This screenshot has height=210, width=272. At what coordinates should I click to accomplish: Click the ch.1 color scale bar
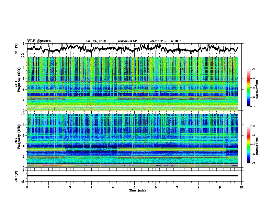(x=248, y=88)
